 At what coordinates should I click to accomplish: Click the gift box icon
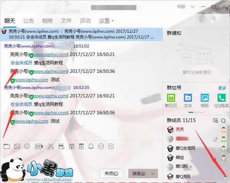click(x=72, y=146)
